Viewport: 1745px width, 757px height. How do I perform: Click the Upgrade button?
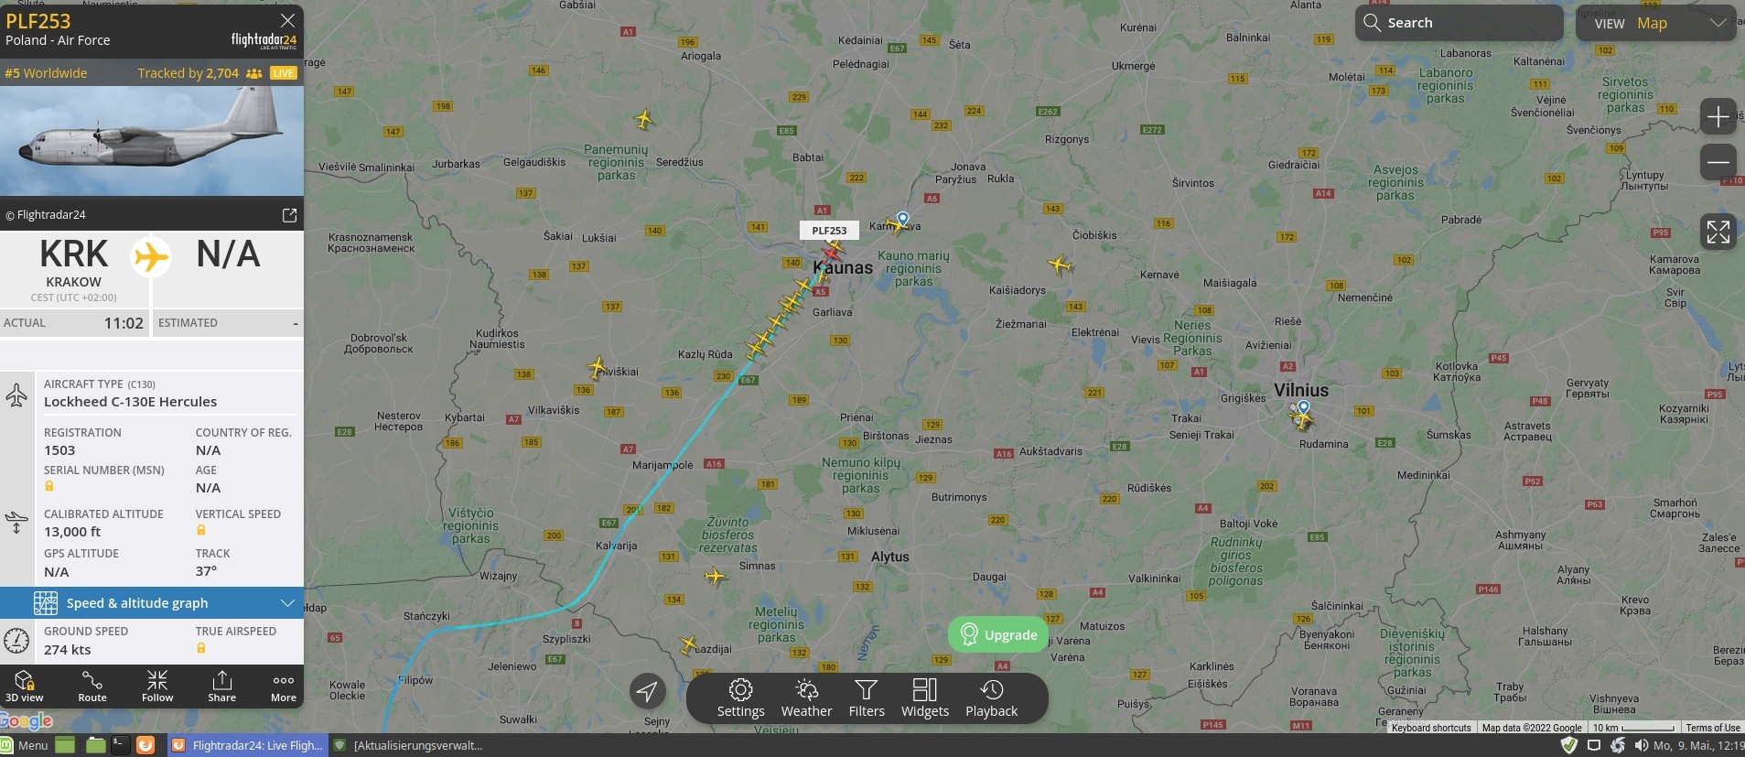pos(998,634)
